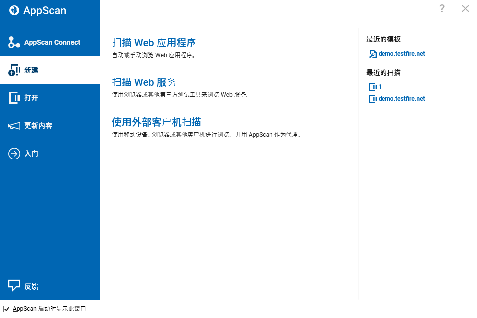This screenshot has height=318, width=477.
Task: Click the template icon beside demo.testfire.net
Action: (373, 54)
